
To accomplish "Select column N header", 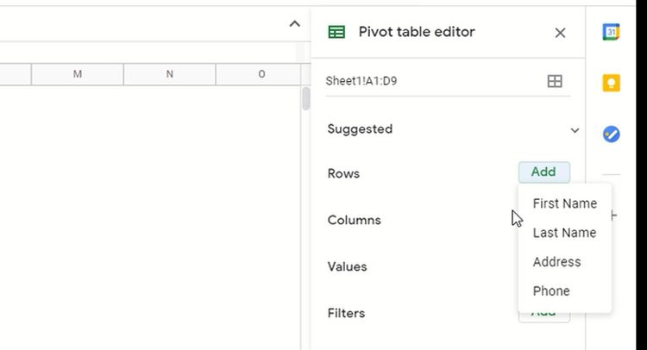I will [x=169, y=75].
